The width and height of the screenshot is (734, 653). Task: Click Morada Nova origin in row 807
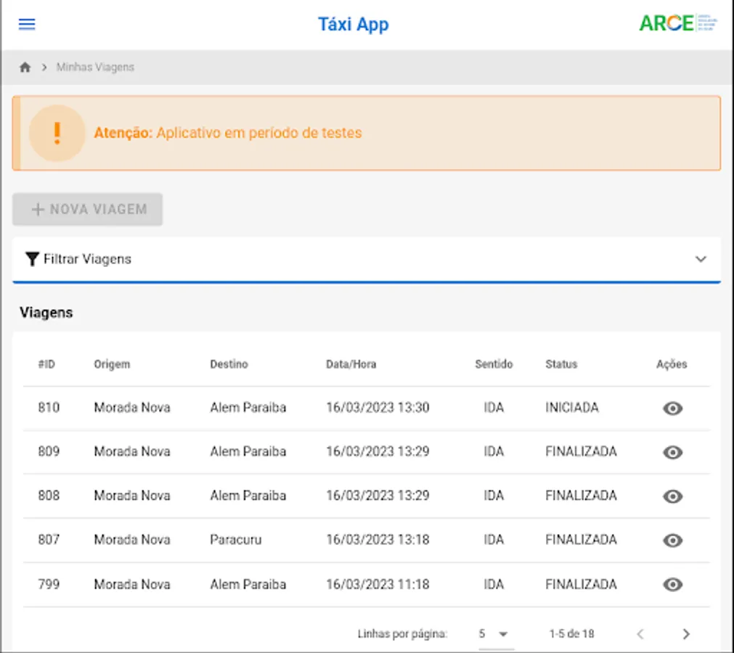[x=132, y=539]
